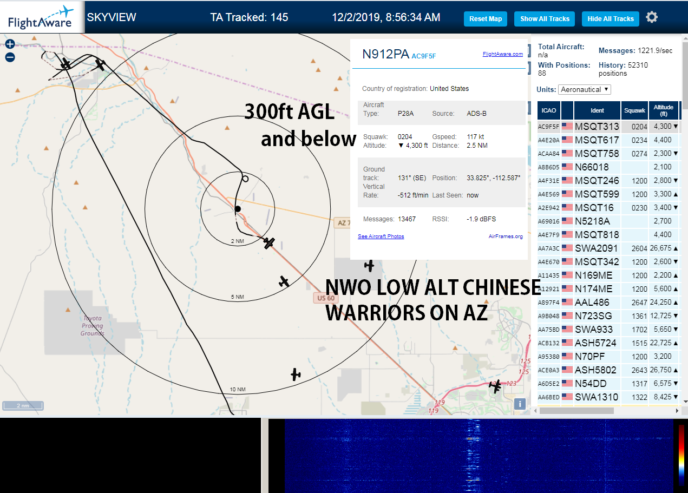Open the See Aircraft Photos link
688x493 pixels.
(381, 236)
